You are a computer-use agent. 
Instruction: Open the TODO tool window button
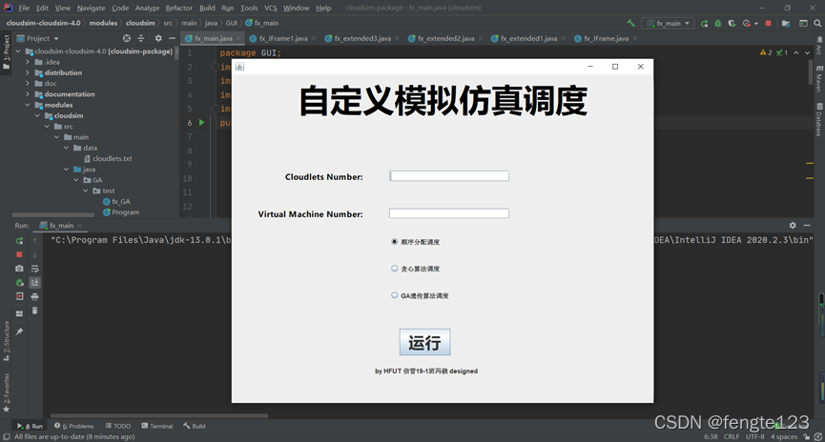tap(117, 426)
